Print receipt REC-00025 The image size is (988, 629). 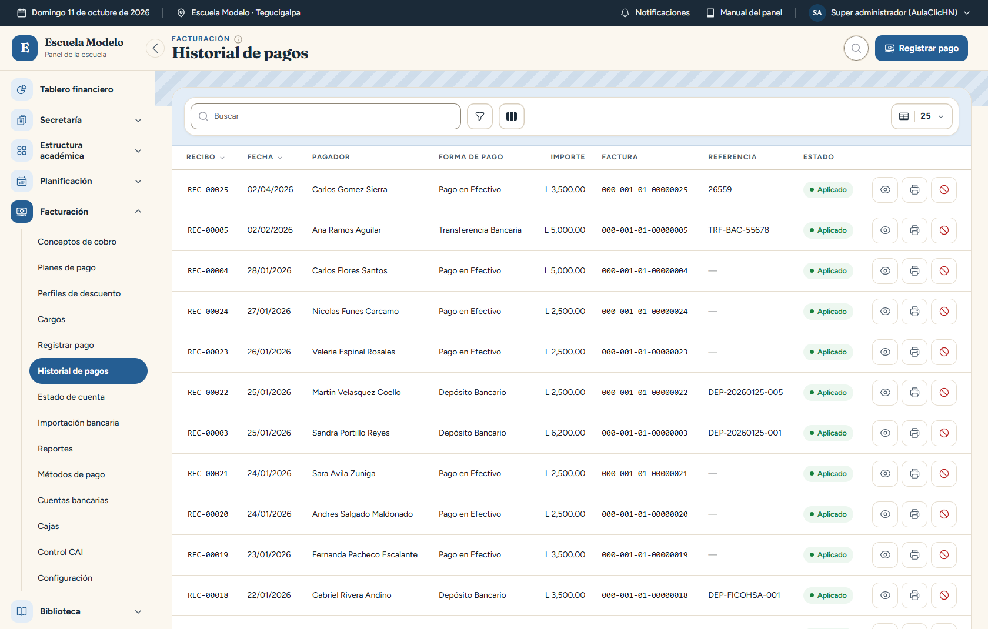coord(914,190)
